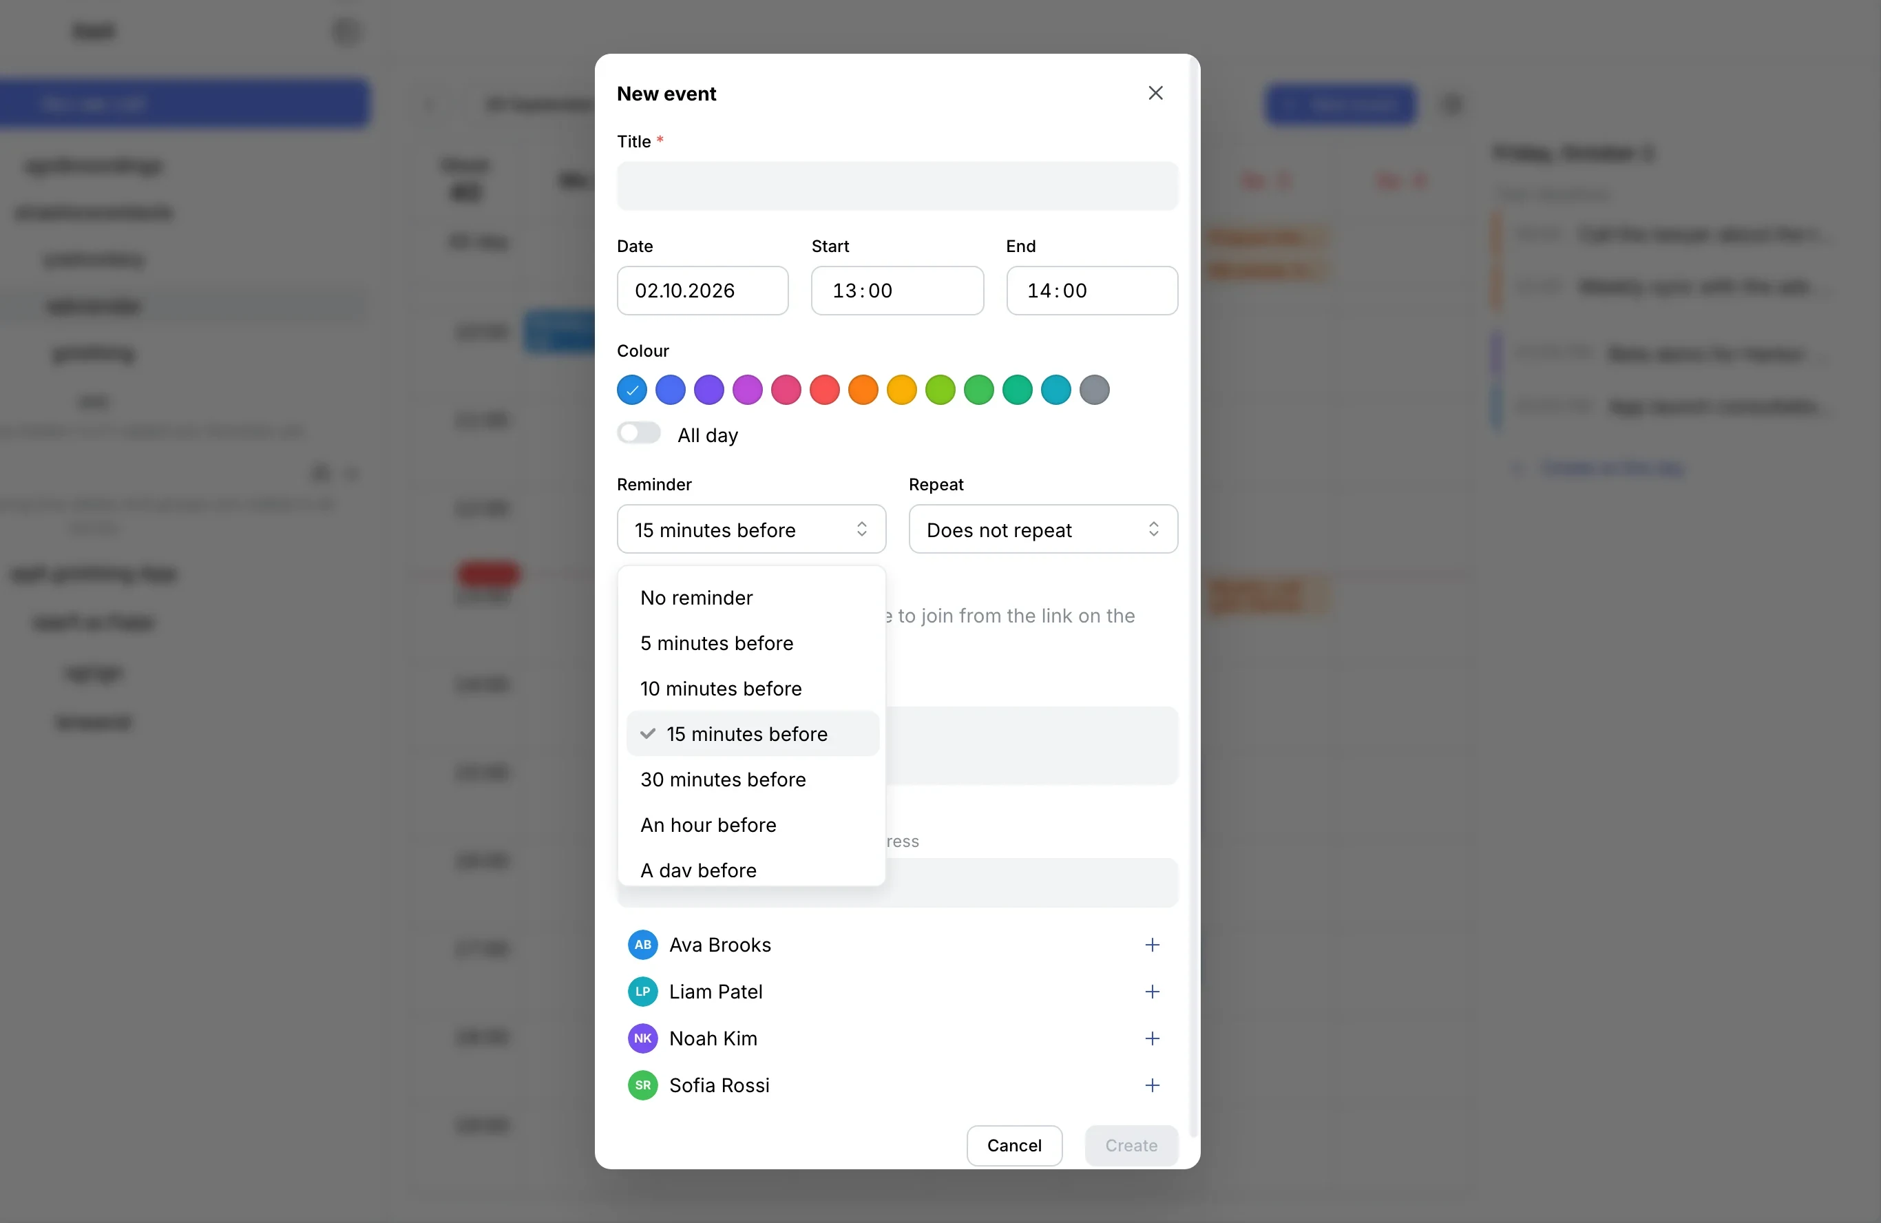This screenshot has width=1881, height=1223.
Task: Add Noah Kim with plus icon
Action: (1151, 1038)
